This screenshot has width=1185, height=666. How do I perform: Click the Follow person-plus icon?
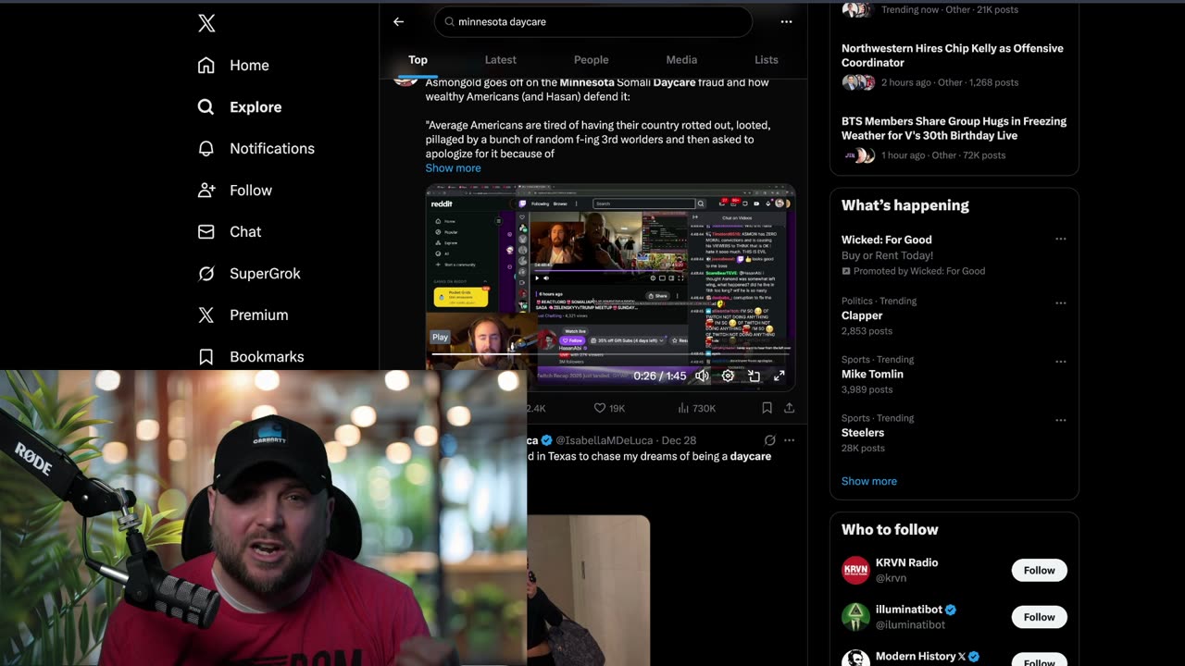(206, 190)
